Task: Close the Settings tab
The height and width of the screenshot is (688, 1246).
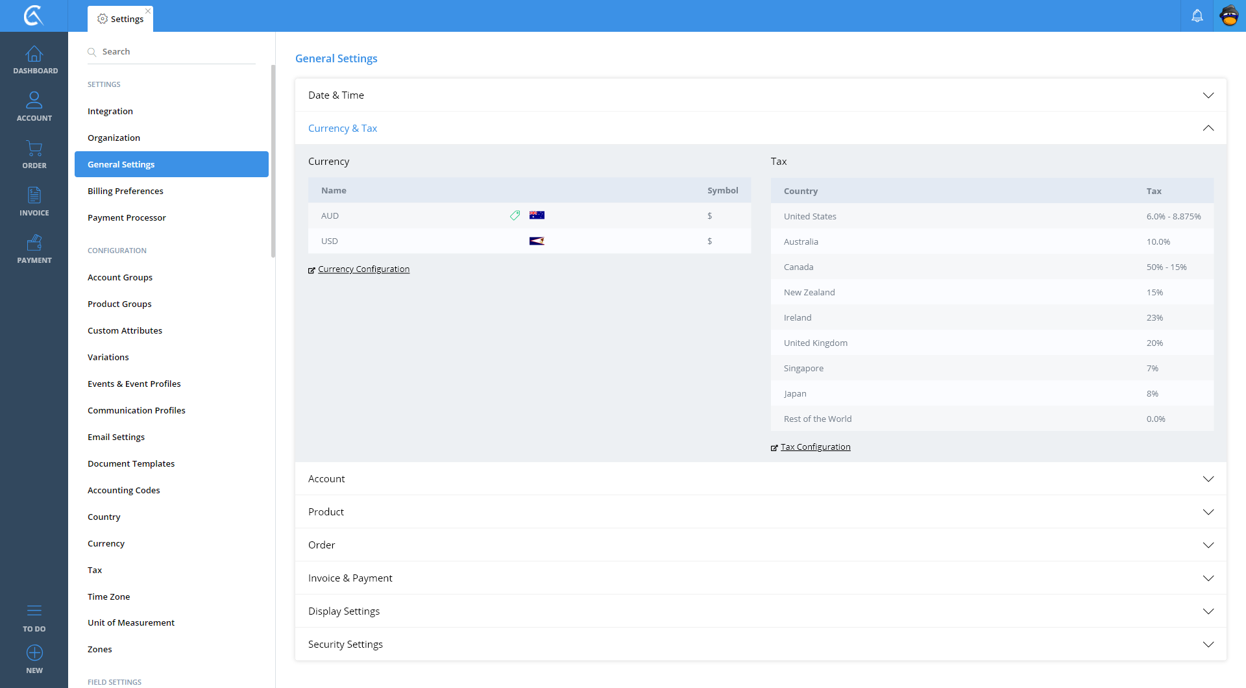Action: 148,11
